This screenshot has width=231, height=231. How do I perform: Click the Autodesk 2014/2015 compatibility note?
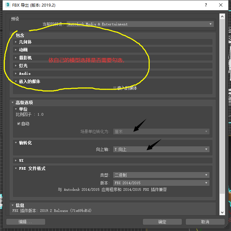(113, 189)
